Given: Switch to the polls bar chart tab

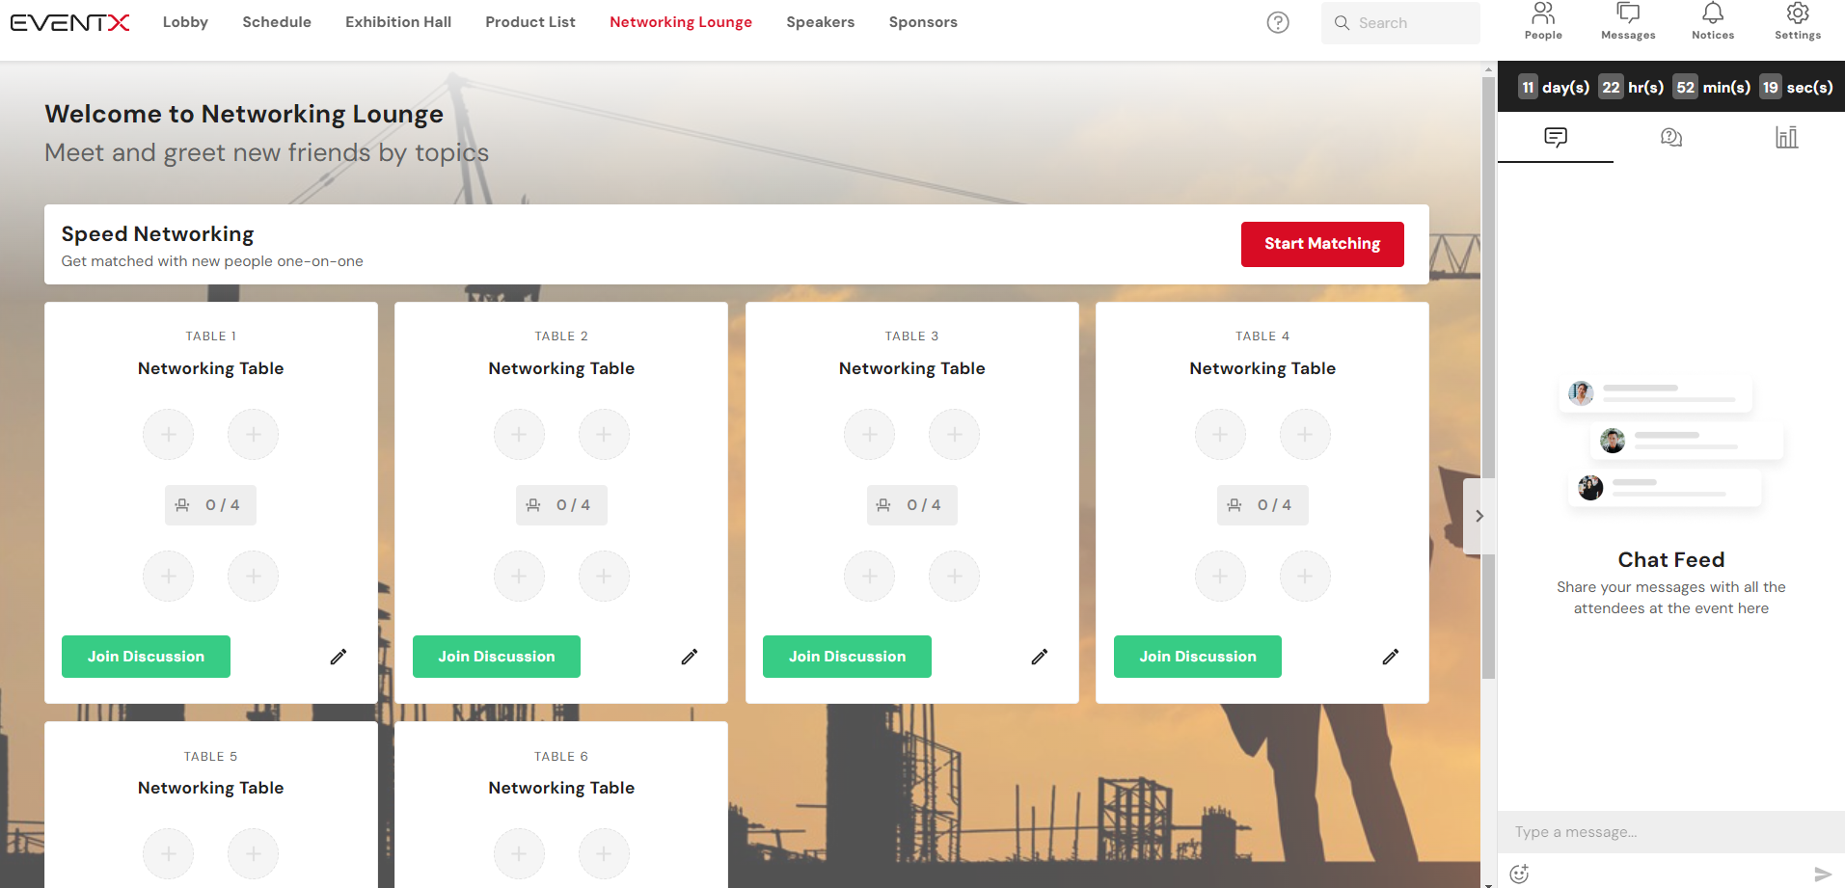Looking at the screenshot, I should click(1786, 137).
